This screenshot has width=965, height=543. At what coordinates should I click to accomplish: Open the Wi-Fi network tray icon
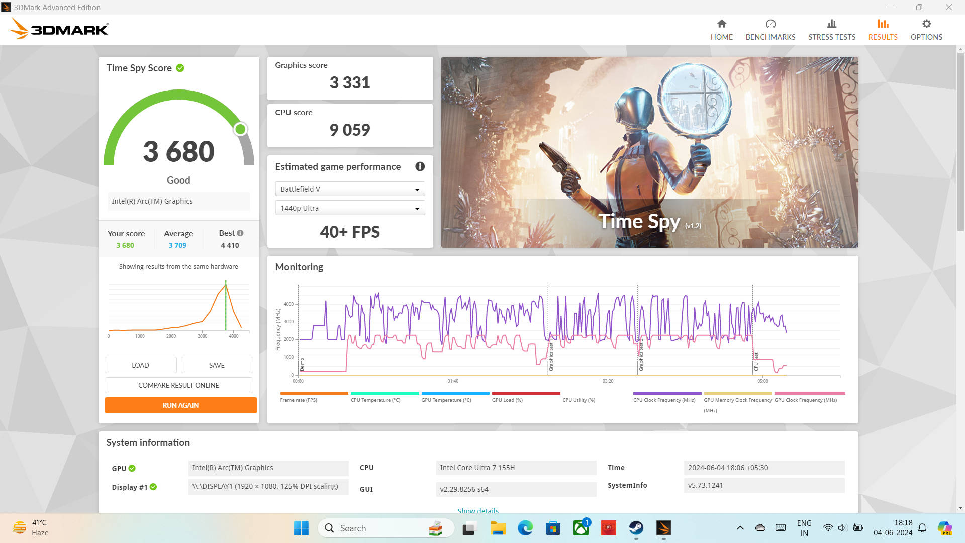(827, 528)
